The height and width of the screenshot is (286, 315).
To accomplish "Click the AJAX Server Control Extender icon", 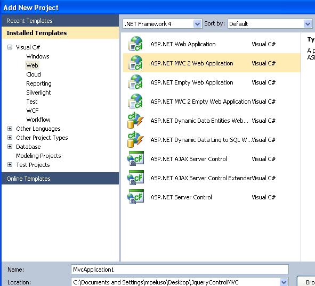I will (x=135, y=178).
